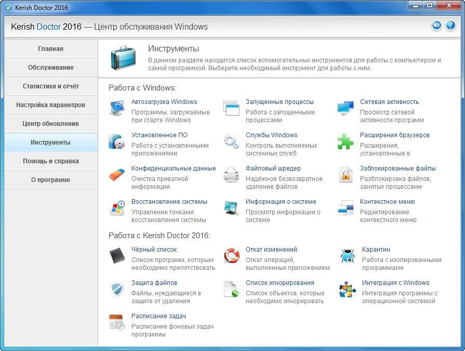
Task: Open the Откат изменений link
Action: click(271, 250)
